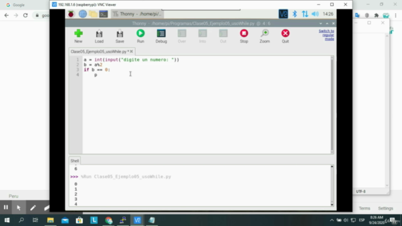Run the script with the green Run button

click(141, 36)
